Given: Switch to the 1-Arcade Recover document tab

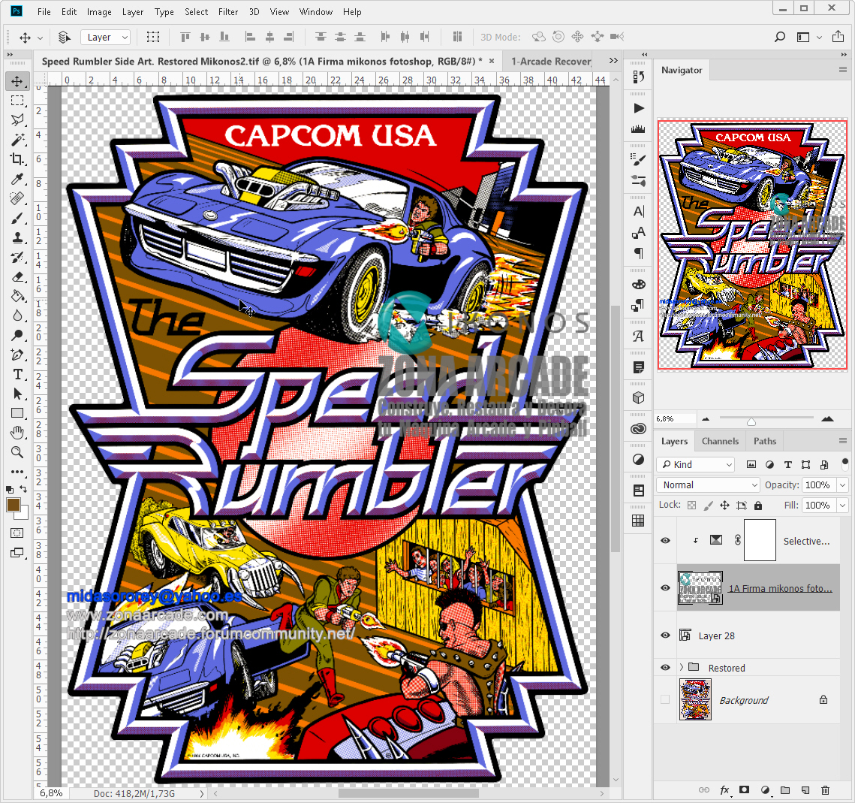Looking at the screenshot, I should (x=551, y=62).
